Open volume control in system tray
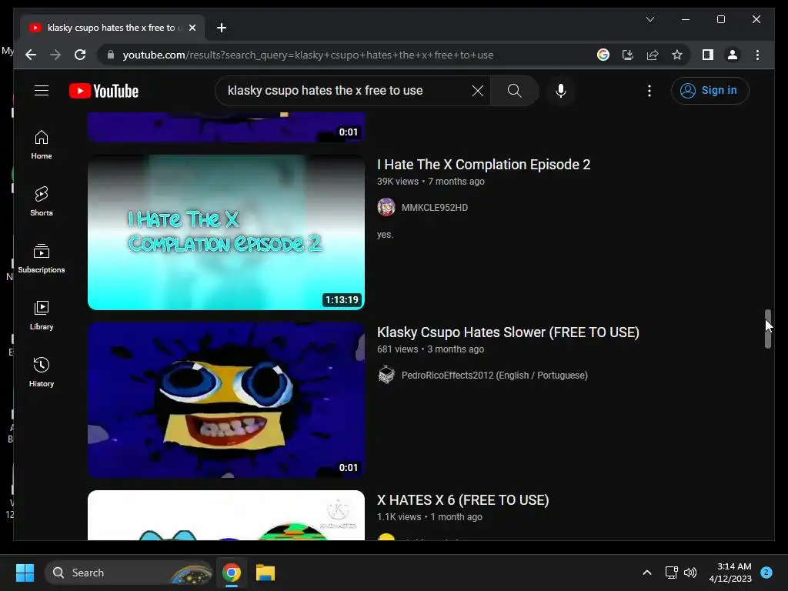The width and height of the screenshot is (788, 591). pyautogui.click(x=690, y=573)
